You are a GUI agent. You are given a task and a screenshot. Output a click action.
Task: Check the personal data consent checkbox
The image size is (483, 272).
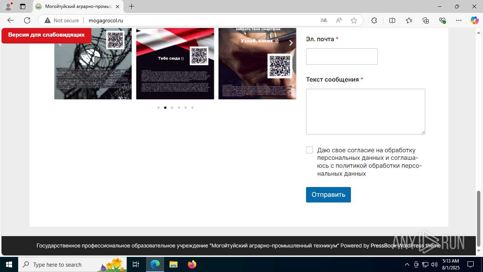[x=309, y=150]
